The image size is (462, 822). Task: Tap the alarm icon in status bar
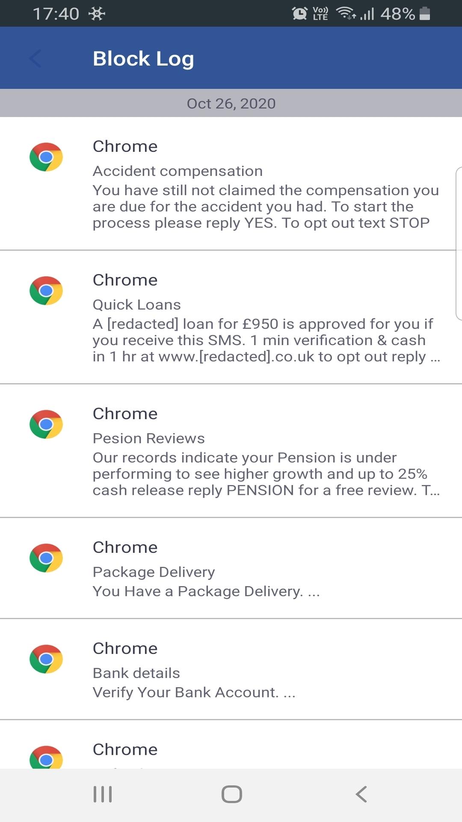[x=299, y=14]
